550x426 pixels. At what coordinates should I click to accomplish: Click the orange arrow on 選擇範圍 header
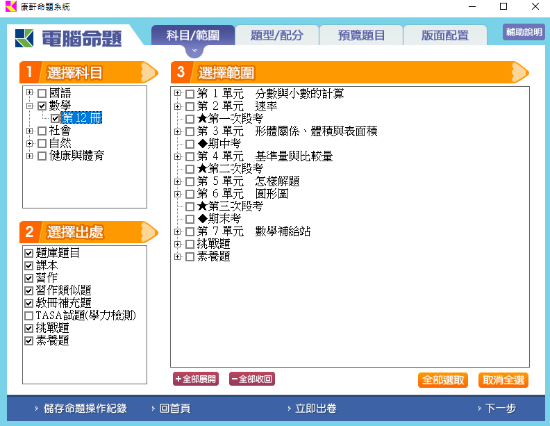pos(519,72)
